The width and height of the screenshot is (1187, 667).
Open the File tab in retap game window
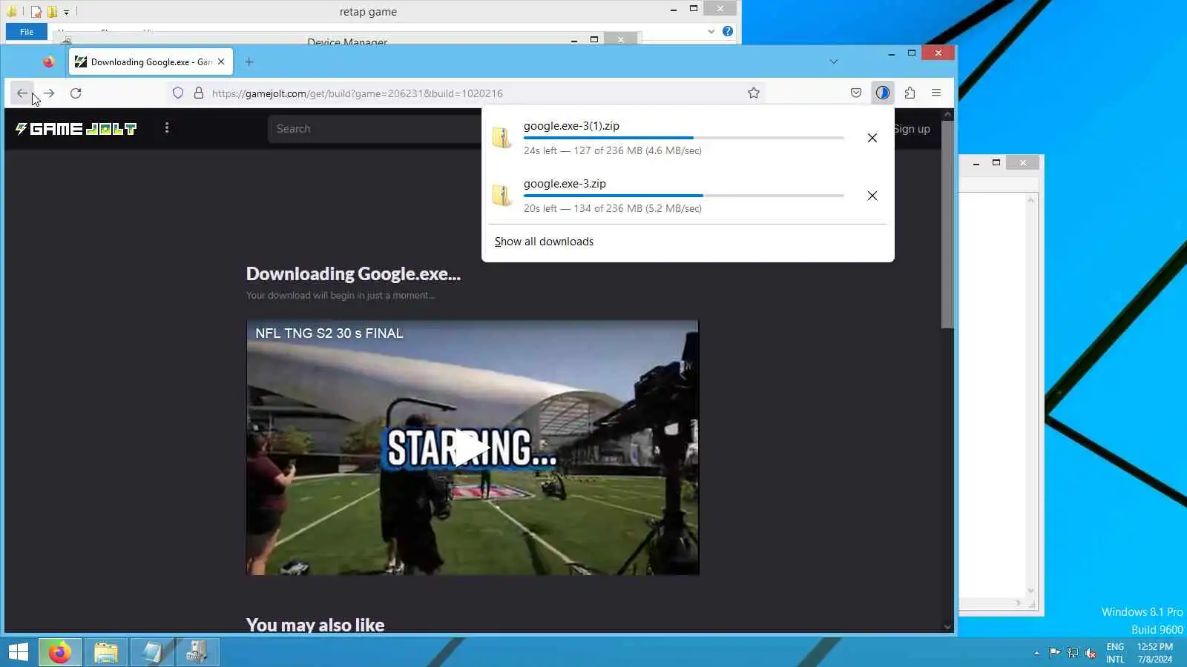tap(27, 32)
